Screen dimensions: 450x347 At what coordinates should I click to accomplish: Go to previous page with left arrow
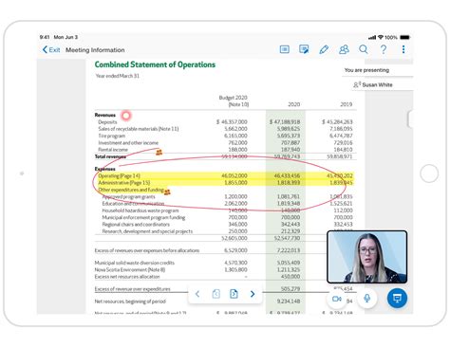point(197,294)
